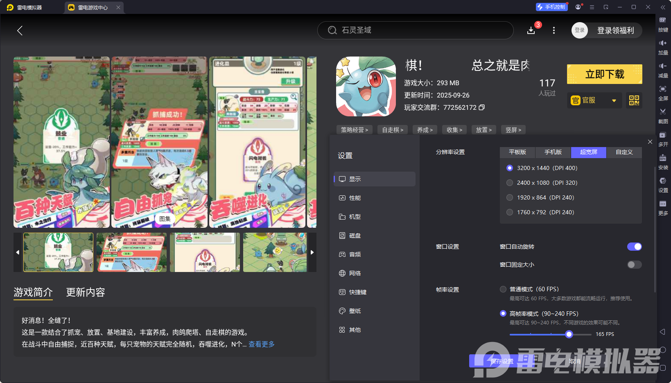Enable the 窗口固定大小 toggle

click(634, 265)
